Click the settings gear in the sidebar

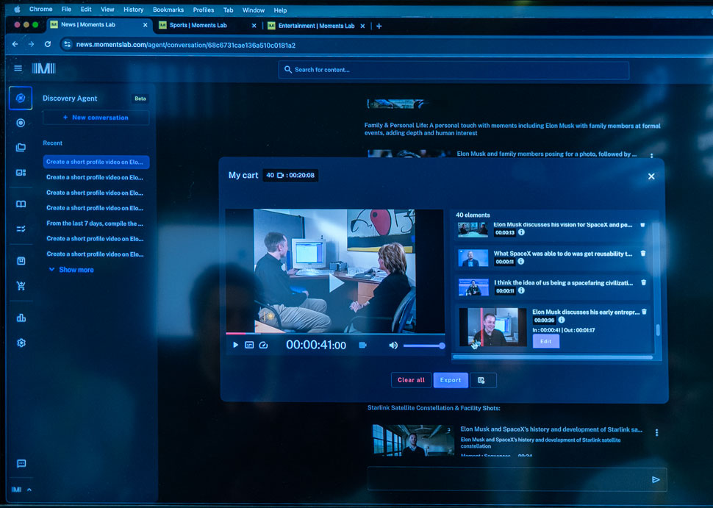click(21, 343)
